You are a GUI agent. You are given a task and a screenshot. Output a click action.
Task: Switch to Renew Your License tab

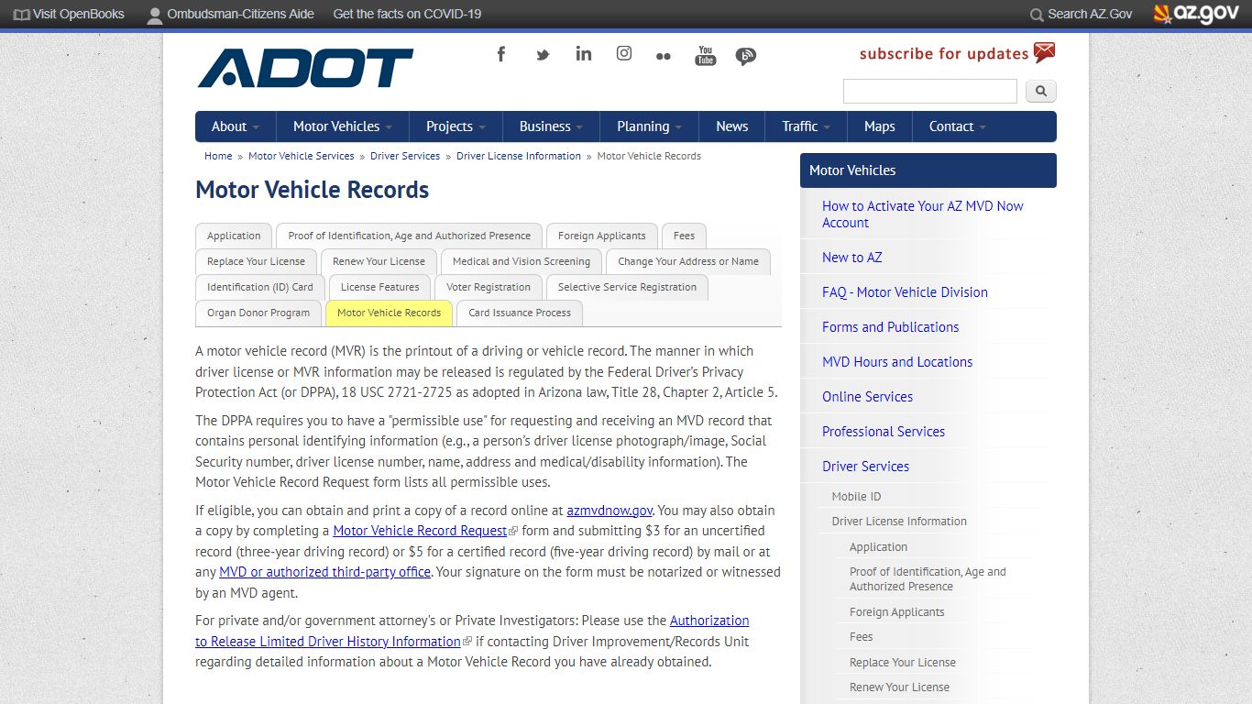click(379, 261)
